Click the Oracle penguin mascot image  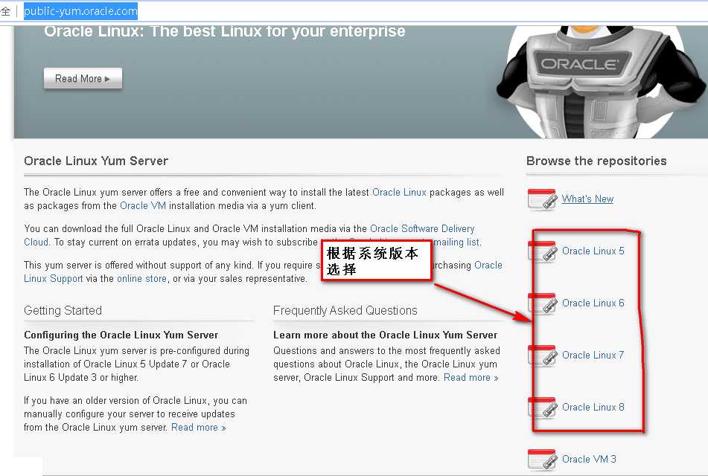[x=602, y=81]
